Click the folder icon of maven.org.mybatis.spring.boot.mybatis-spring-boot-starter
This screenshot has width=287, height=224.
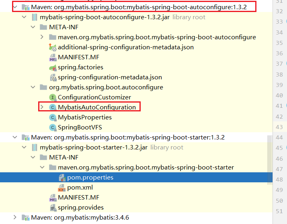(x=53, y=167)
